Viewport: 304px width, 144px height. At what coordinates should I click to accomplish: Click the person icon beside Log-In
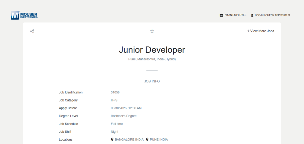pos(252,15)
